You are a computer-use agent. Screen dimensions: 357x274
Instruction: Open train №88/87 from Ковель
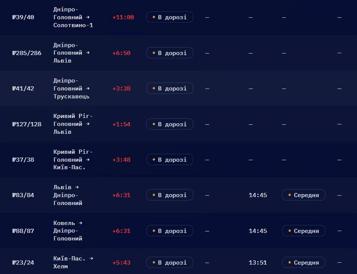(23, 231)
